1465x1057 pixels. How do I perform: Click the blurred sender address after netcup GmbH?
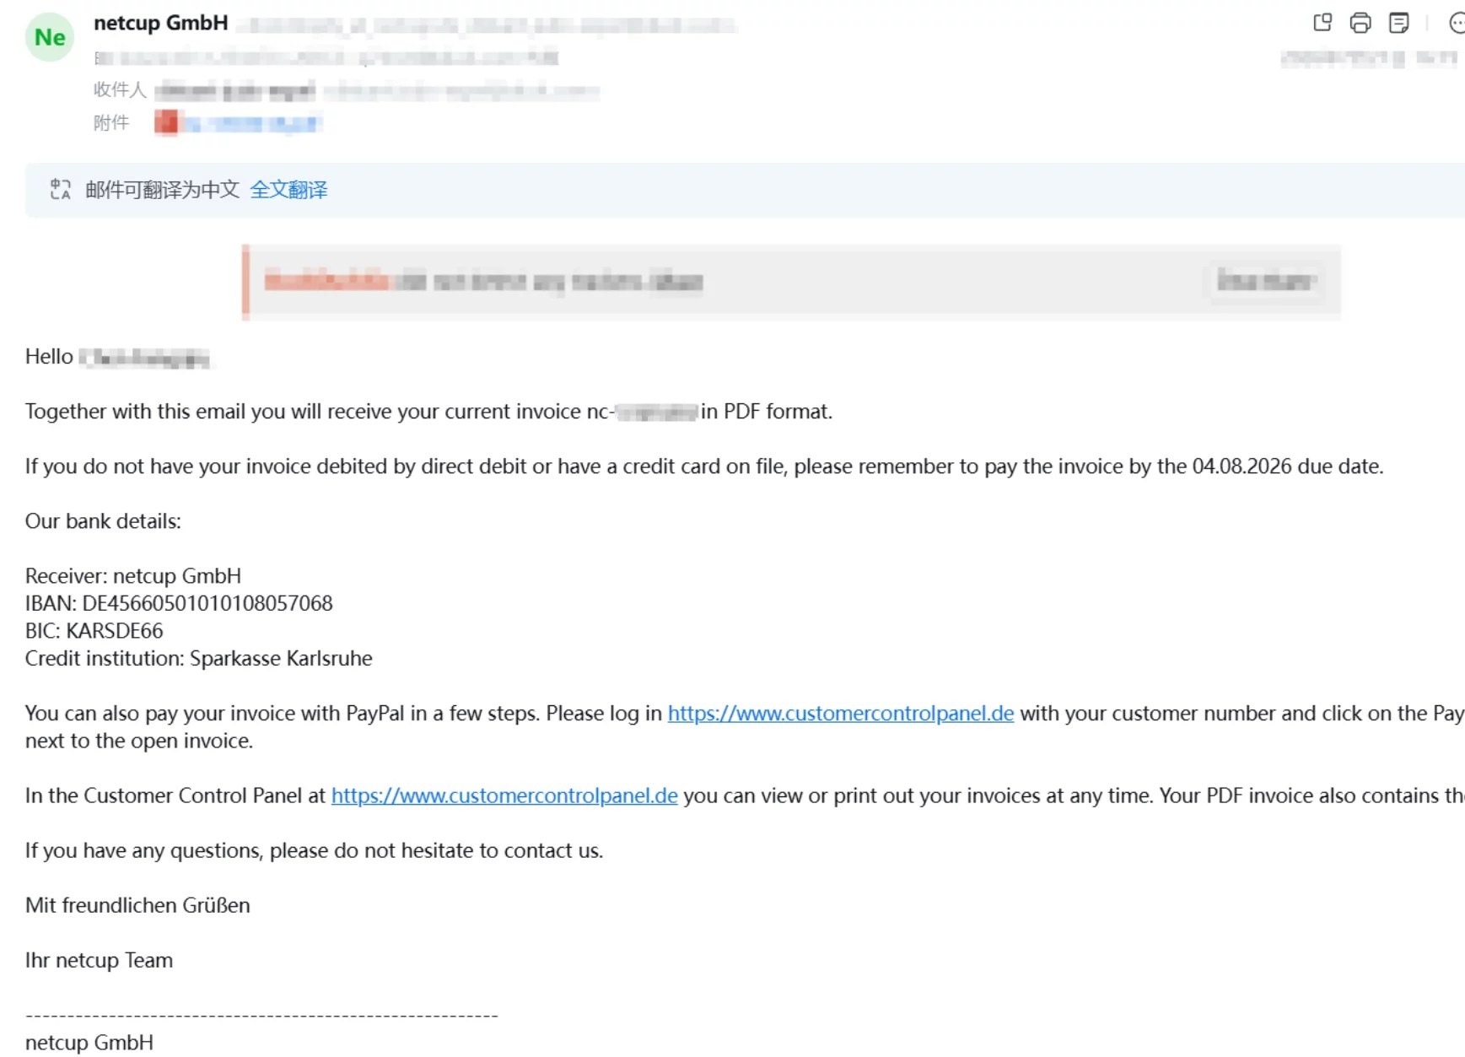[487, 26]
